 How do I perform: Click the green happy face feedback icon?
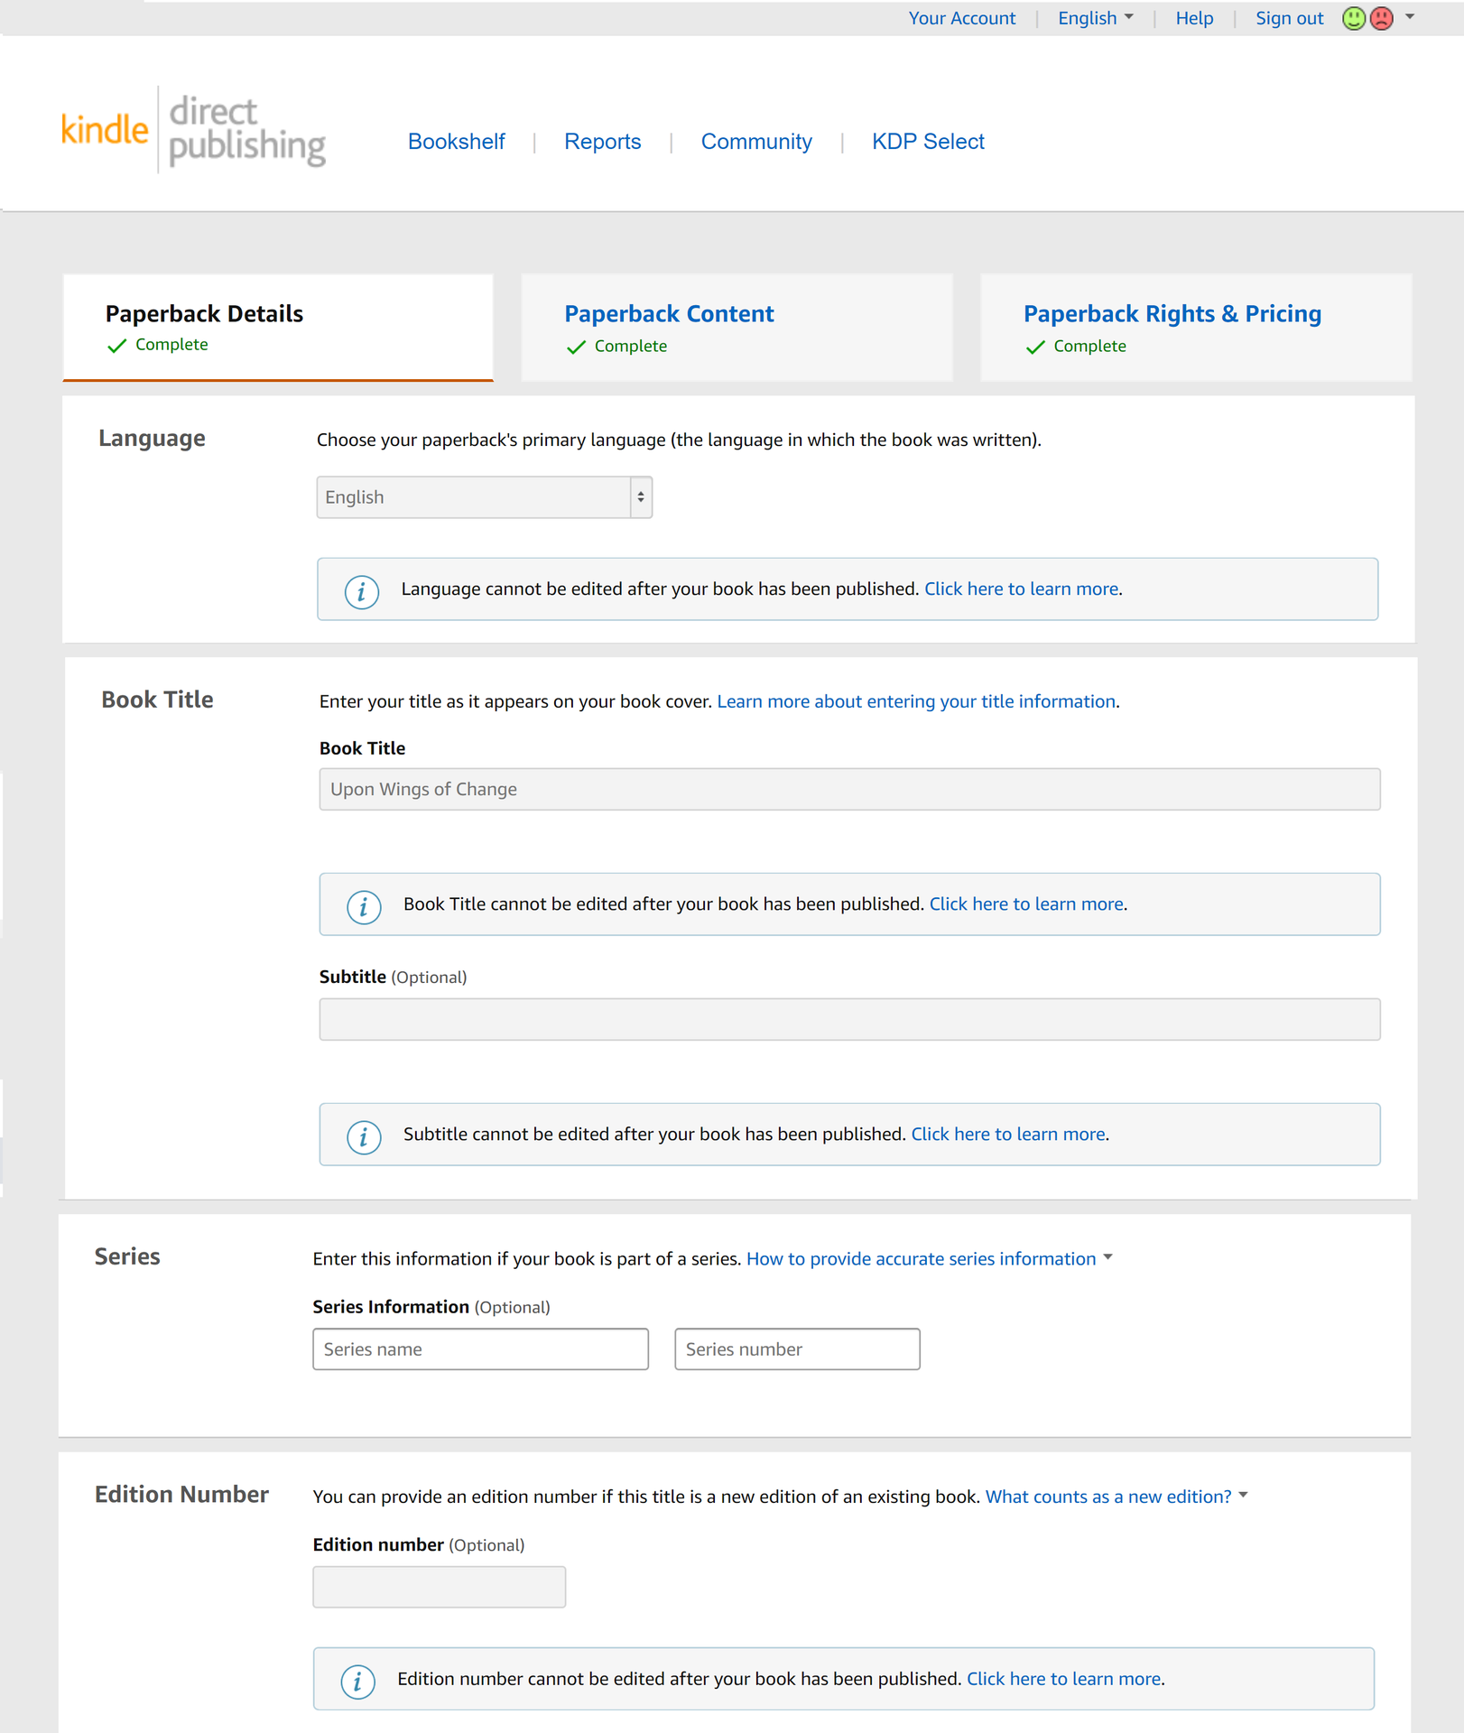tap(1353, 18)
